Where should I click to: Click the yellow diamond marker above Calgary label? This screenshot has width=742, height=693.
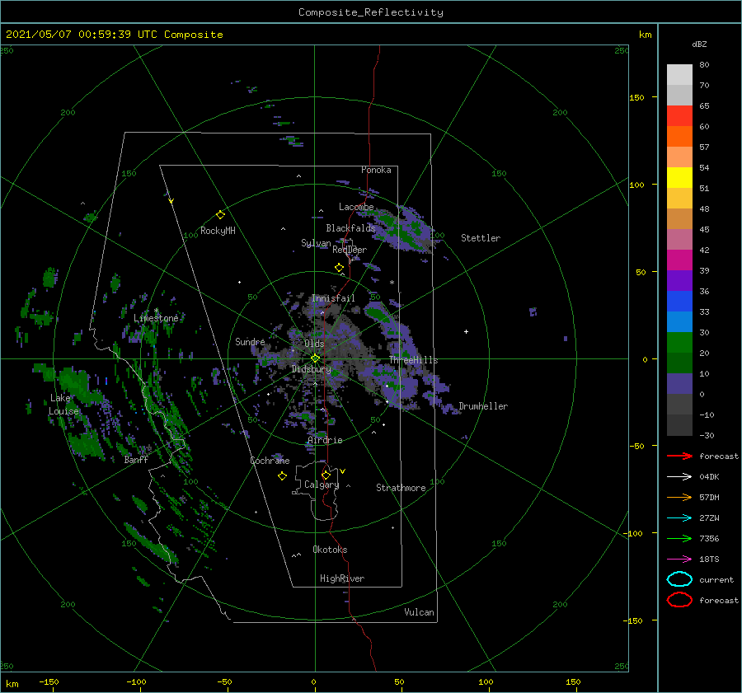click(x=326, y=475)
